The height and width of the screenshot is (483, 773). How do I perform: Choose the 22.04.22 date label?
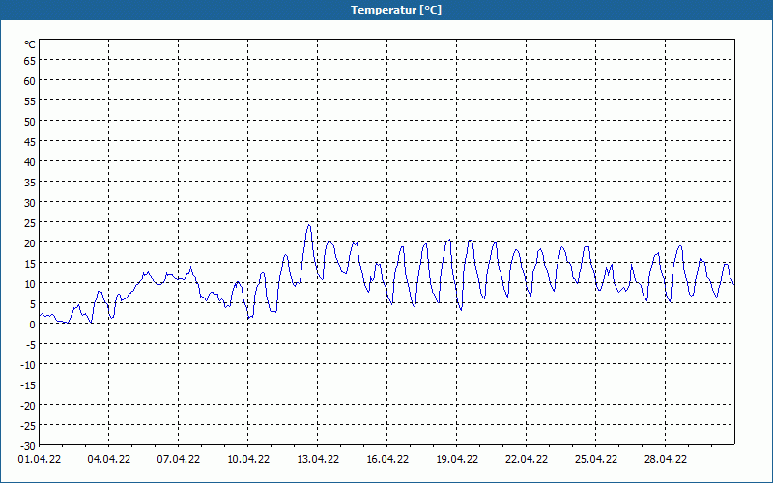[527, 460]
